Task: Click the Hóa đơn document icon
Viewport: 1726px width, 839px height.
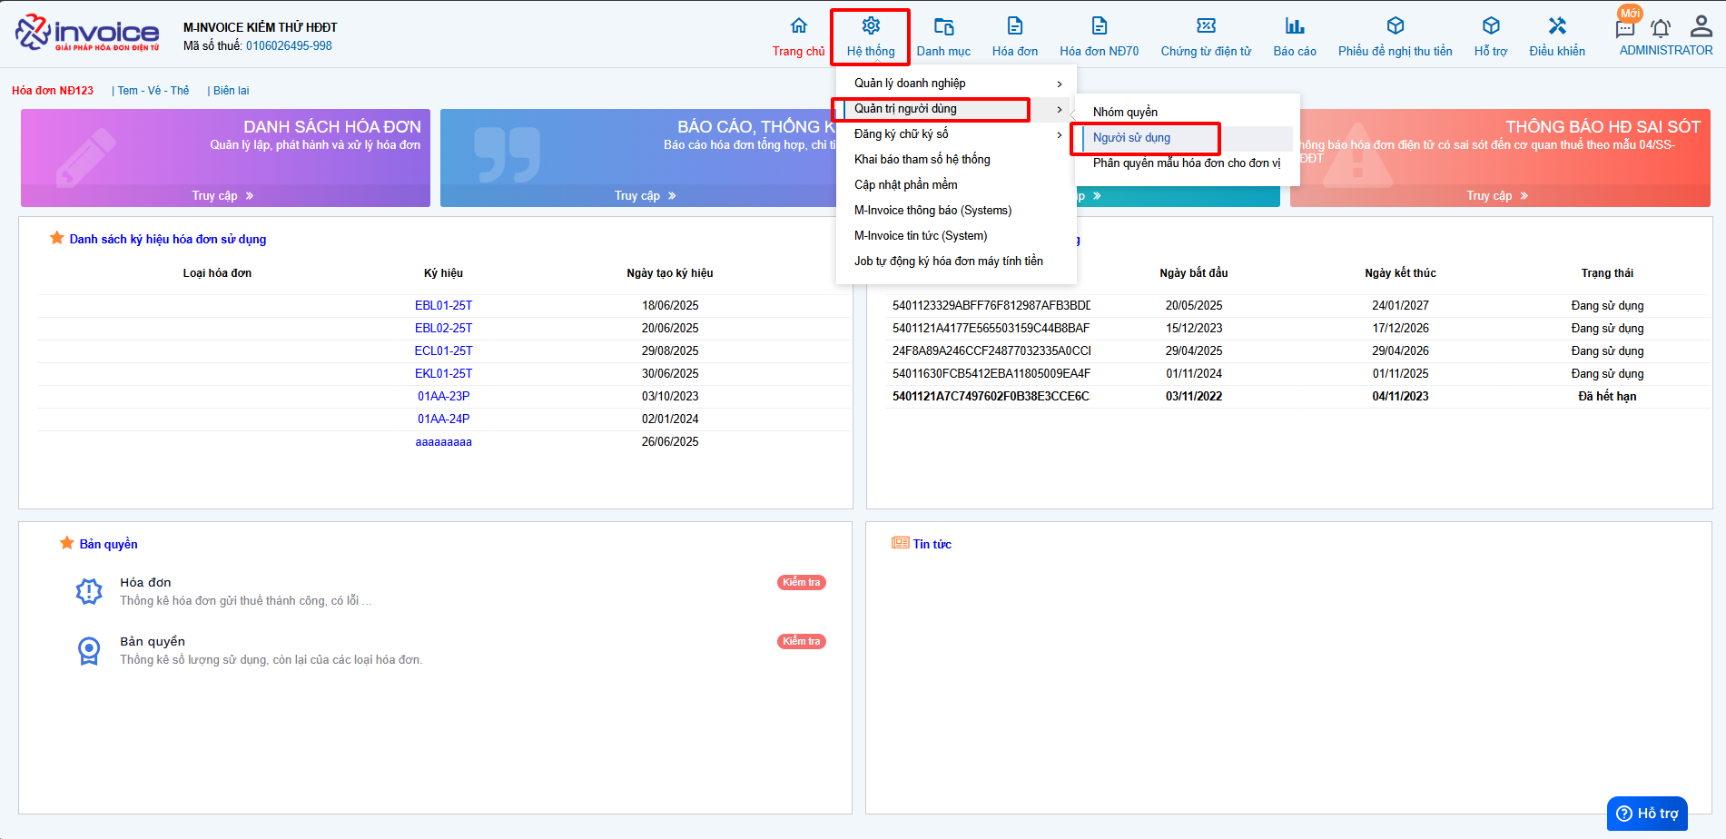Action: [1014, 26]
